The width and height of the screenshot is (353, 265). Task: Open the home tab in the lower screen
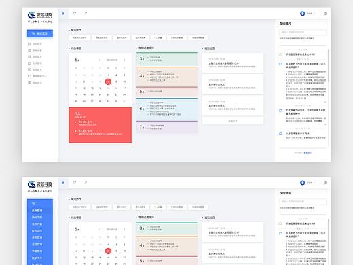tap(63, 183)
